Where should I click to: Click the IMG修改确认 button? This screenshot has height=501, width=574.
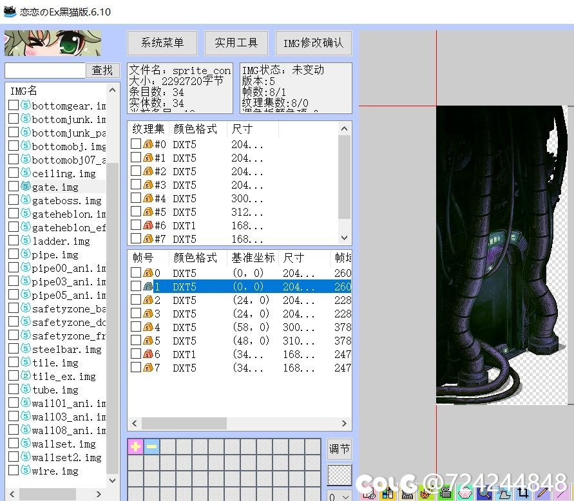click(x=313, y=43)
